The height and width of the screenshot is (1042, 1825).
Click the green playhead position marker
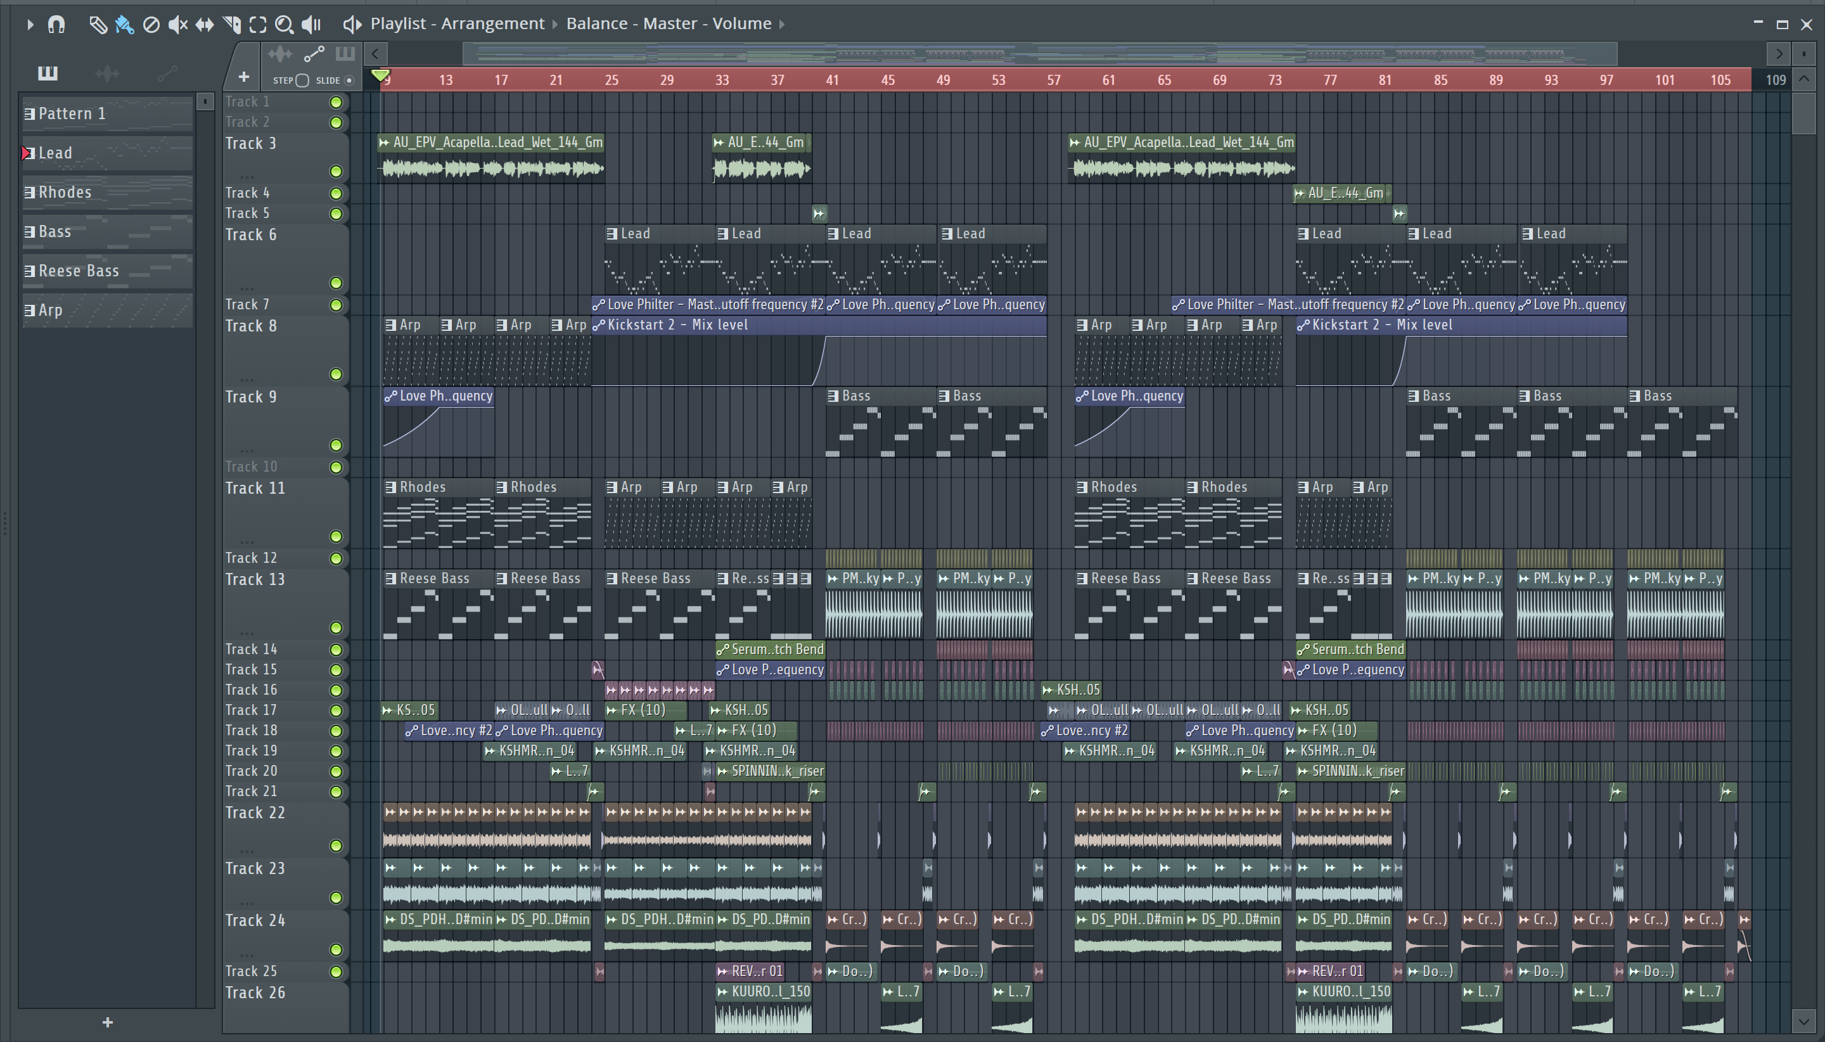381,75
